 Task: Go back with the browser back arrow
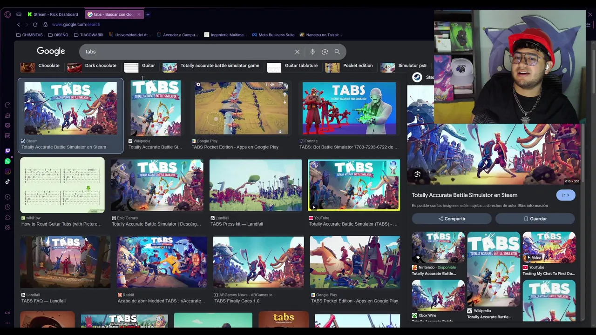click(19, 25)
